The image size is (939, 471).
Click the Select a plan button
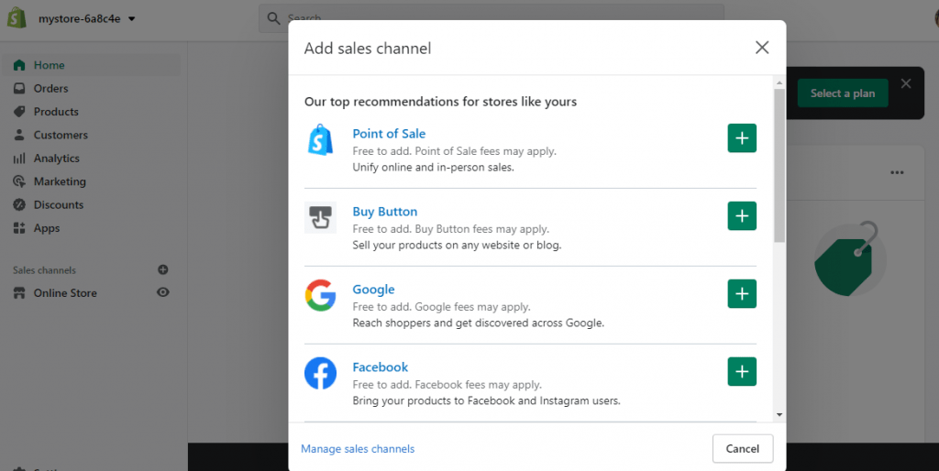843,93
